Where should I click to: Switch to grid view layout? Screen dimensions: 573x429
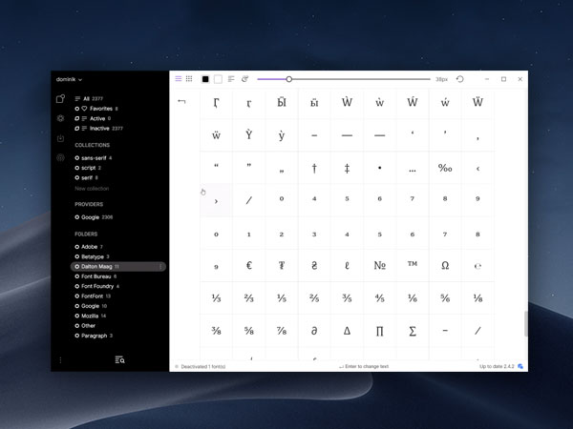point(189,79)
